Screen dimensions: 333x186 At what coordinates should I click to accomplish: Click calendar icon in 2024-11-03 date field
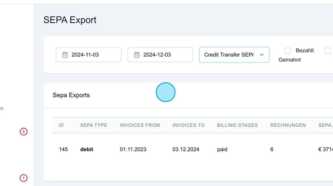(65, 55)
